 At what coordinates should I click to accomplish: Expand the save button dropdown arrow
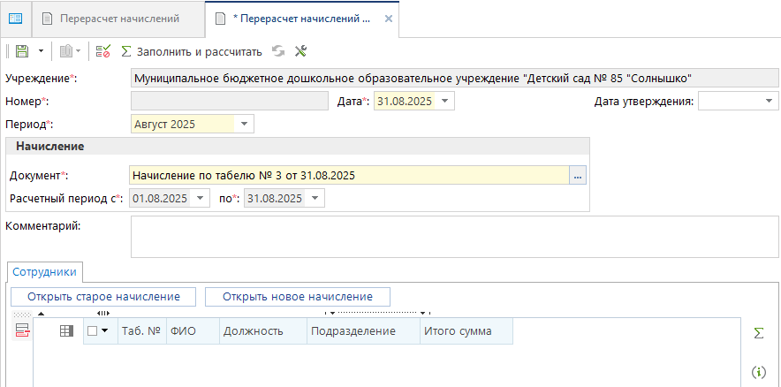click(41, 50)
